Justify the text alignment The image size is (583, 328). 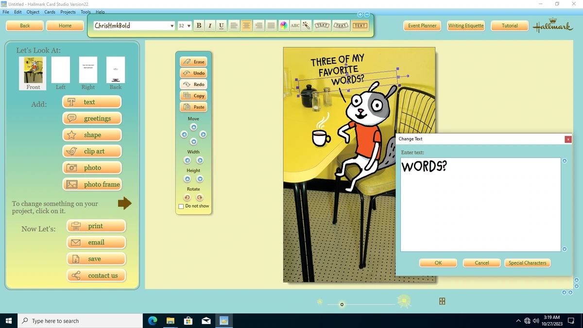coord(271,26)
